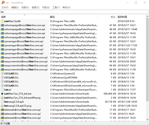Select the laowang2.2.8.apk35.png file name
149x126 pixels.
point(18,106)
